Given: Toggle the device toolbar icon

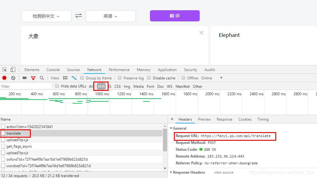Looking at the screenshot, I should coord(13,69).
